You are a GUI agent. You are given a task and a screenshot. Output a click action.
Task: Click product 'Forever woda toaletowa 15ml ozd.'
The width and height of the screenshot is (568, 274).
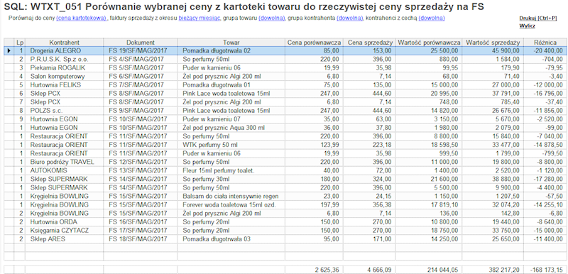(x=231, y=204)
